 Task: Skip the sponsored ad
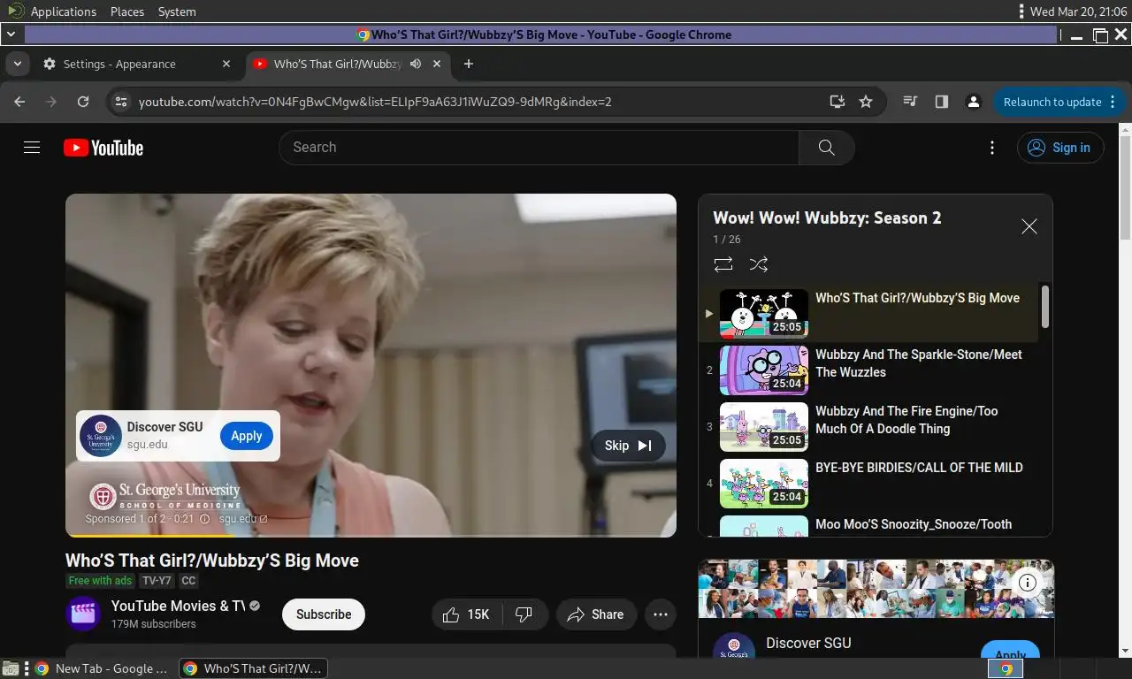tap(628, 446)
